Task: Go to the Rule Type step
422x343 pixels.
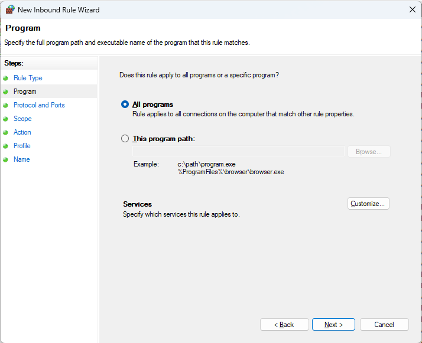Action: click(x=28, y=78)
